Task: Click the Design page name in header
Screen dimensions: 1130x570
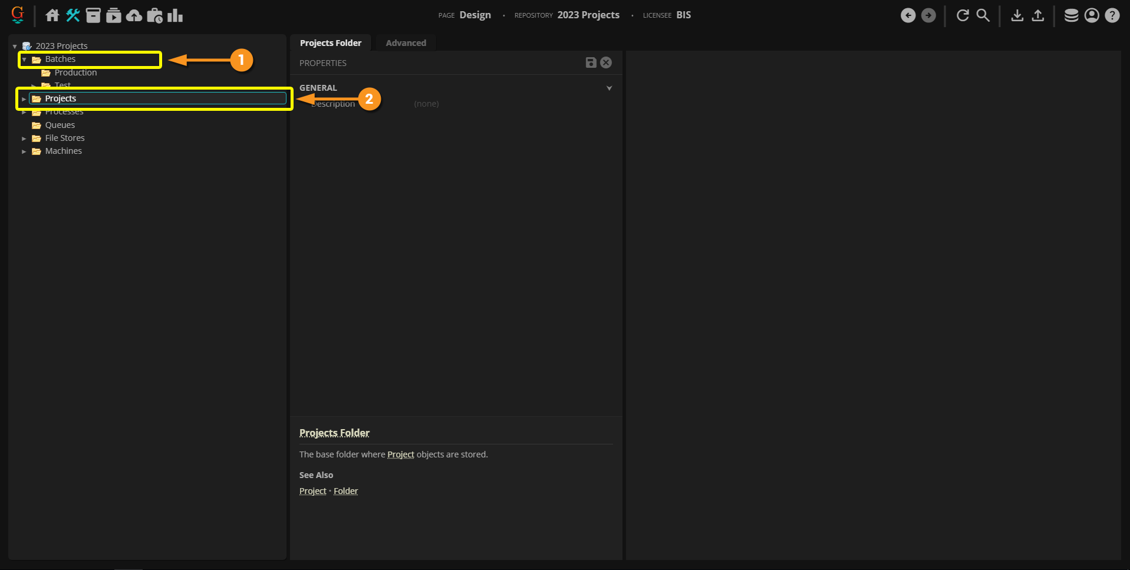Action: coord(475,15)
